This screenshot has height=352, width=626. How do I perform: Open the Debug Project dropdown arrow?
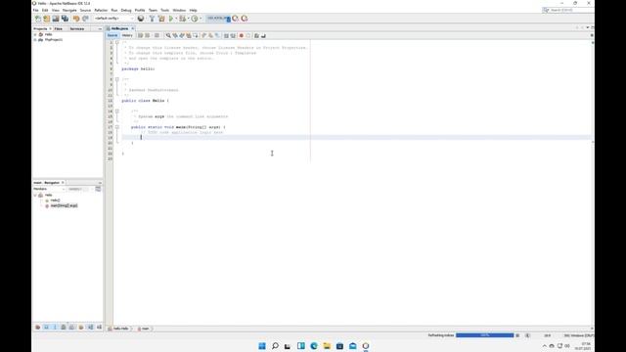click(188, 19)
